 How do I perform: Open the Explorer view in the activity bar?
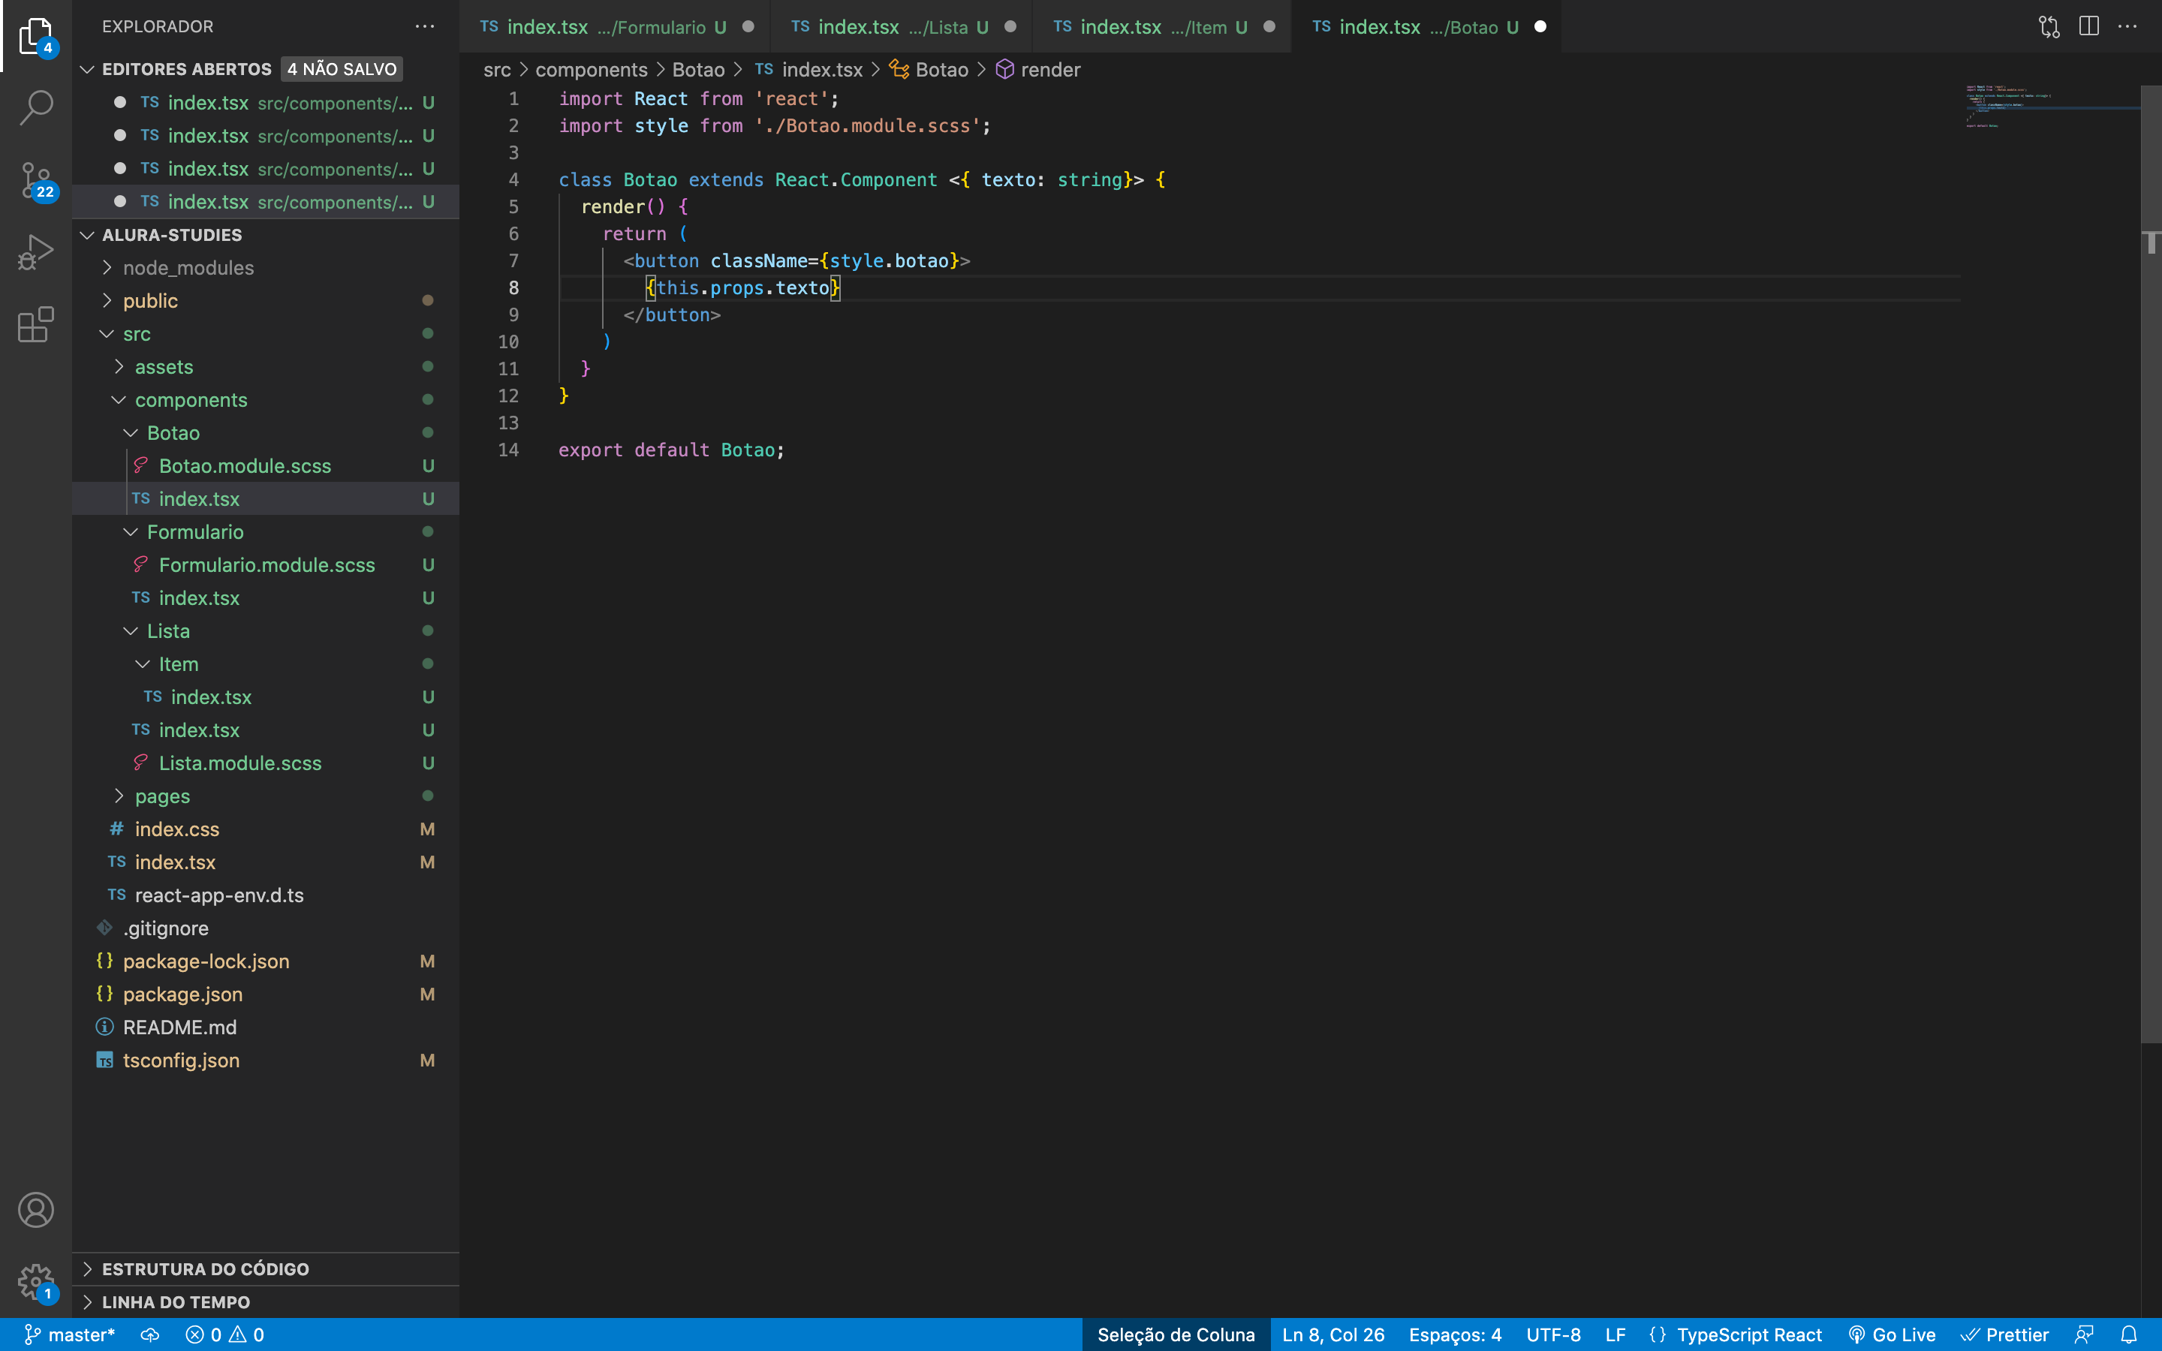(x=36, y=36)
